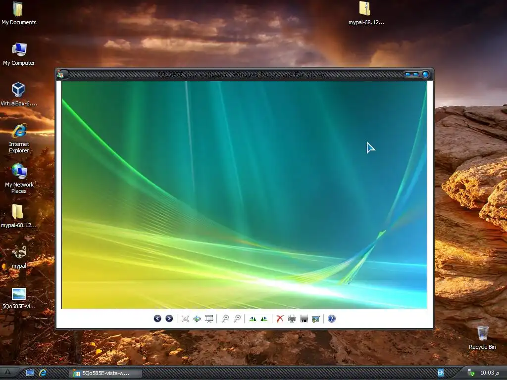This screenshot has height=380, width=507.
Task: Click the viewer's title bar app icon
Action: [x=60, y=74]
